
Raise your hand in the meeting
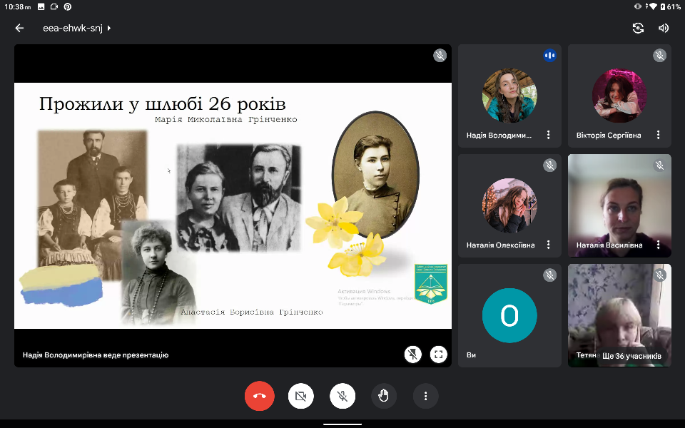point(384,396)
